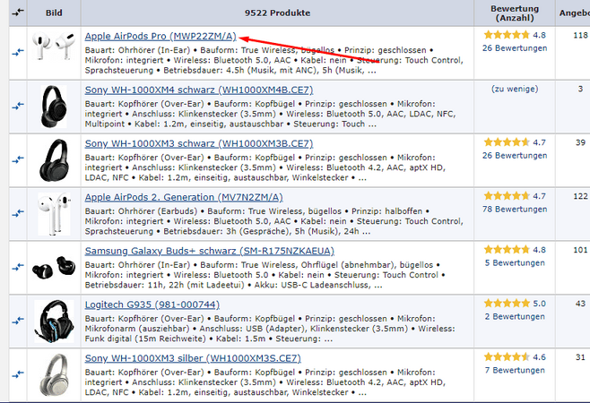
Task: Click the 4.8 star rating for Galaxy Buds+
Action: point(515,250)
